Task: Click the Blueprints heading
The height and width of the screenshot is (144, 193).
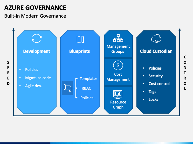Action: click(x=80, y=51)
